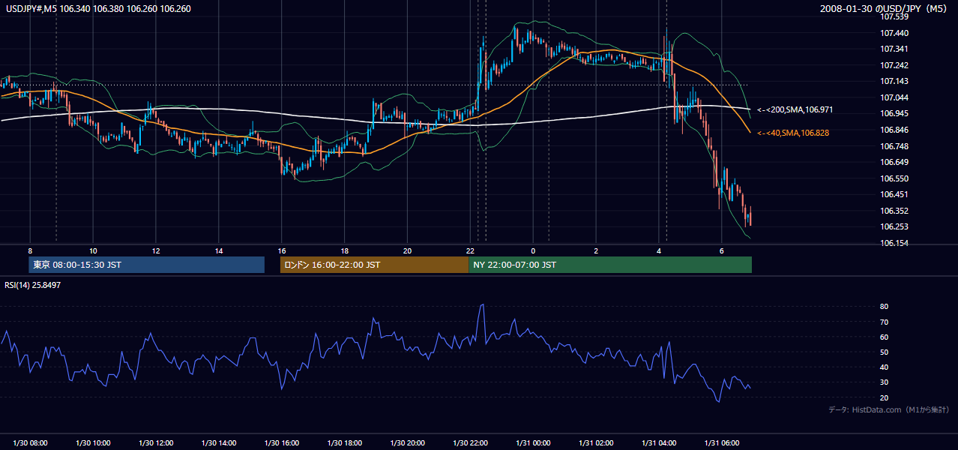958x450 pixels.
Task: Click the 1/31 06:00 time axis label
Action: (x=722, y=443)
